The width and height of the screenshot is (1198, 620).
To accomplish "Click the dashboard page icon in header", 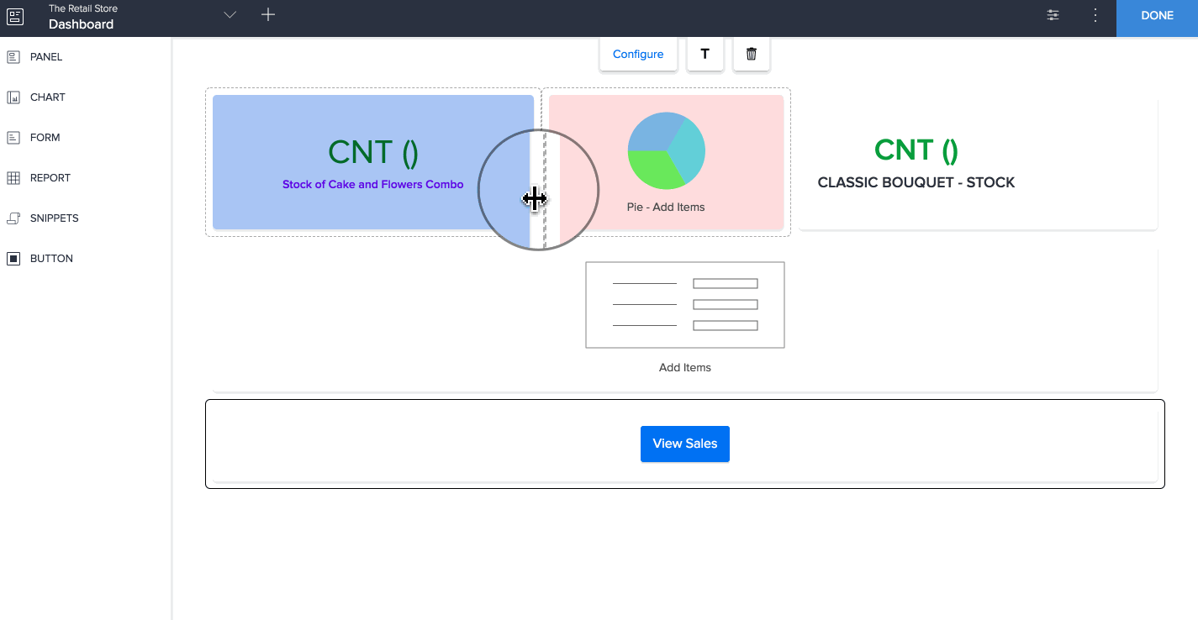I will [x=15, y=17].
